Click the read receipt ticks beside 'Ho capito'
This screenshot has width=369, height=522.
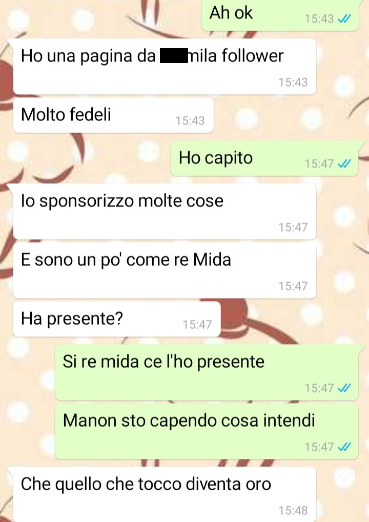point(344,164)
